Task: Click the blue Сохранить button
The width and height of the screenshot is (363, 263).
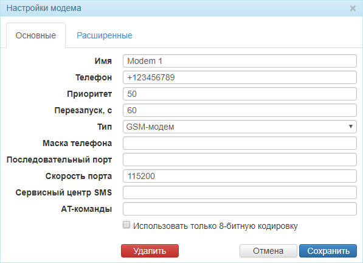Action: [328, 251]
